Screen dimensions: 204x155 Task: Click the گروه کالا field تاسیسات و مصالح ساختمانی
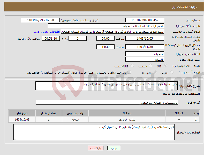(x=107, y=102)
